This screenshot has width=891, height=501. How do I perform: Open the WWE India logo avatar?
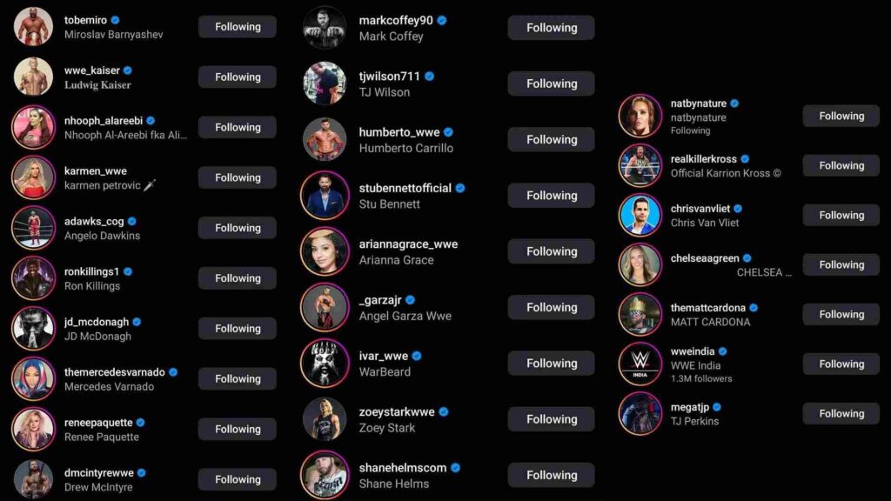tap(640, 364)
